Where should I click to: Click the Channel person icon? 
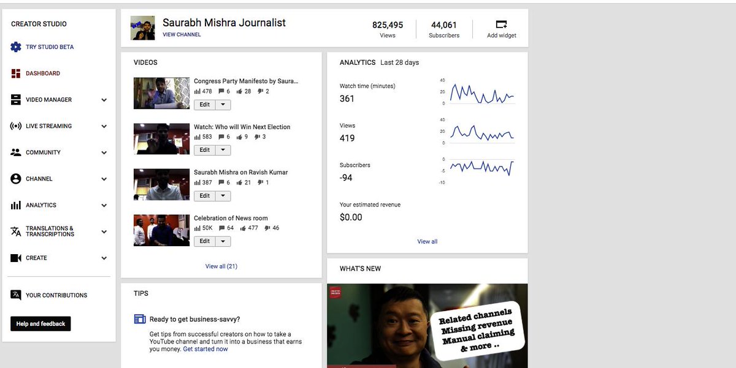tap(16, 179)
